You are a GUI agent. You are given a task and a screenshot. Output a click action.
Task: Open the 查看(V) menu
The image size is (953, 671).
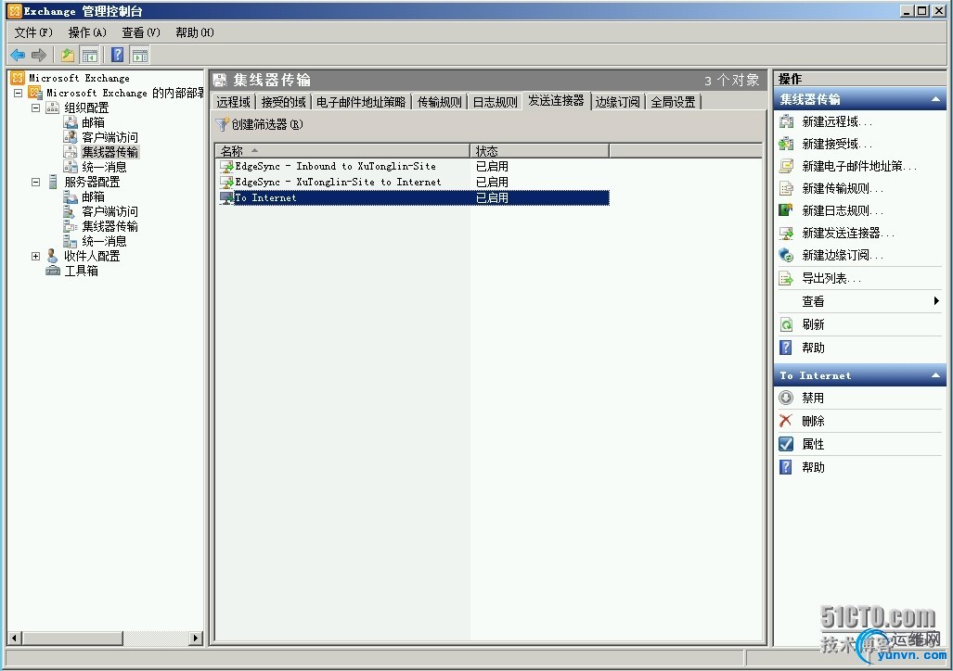point(140,32)
